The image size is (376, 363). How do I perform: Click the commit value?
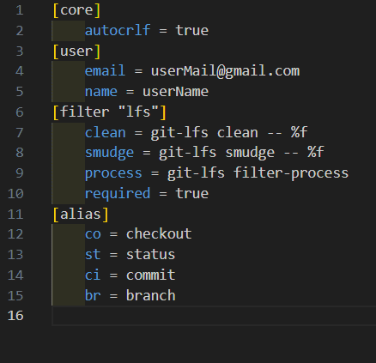[x=151, y=275]
